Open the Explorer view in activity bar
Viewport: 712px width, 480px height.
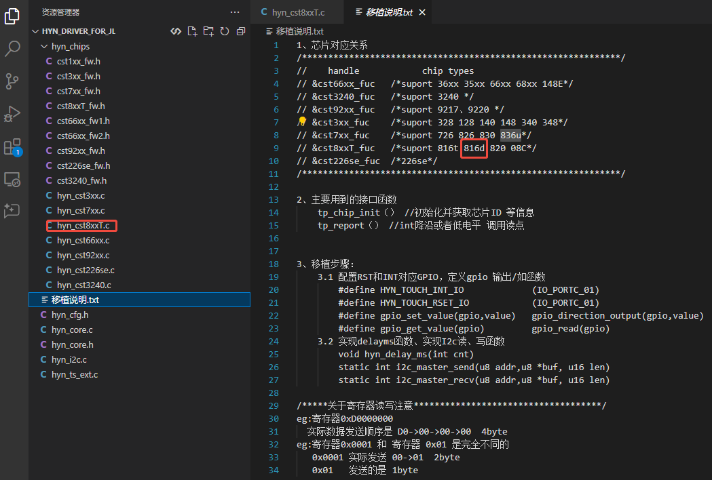point(12,16)
